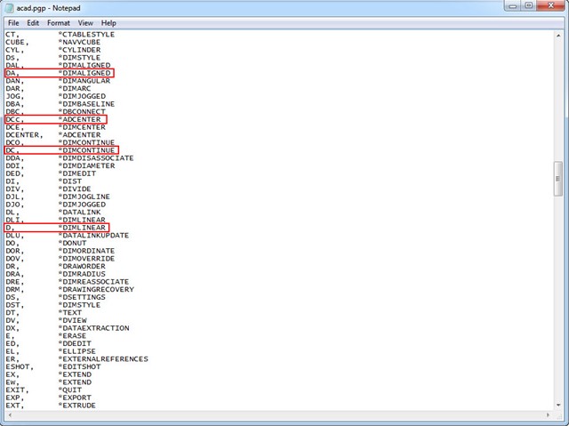Click the horizontal scrollbar right arrow
This screenshot has height=426, width=569.
[548, 414]
